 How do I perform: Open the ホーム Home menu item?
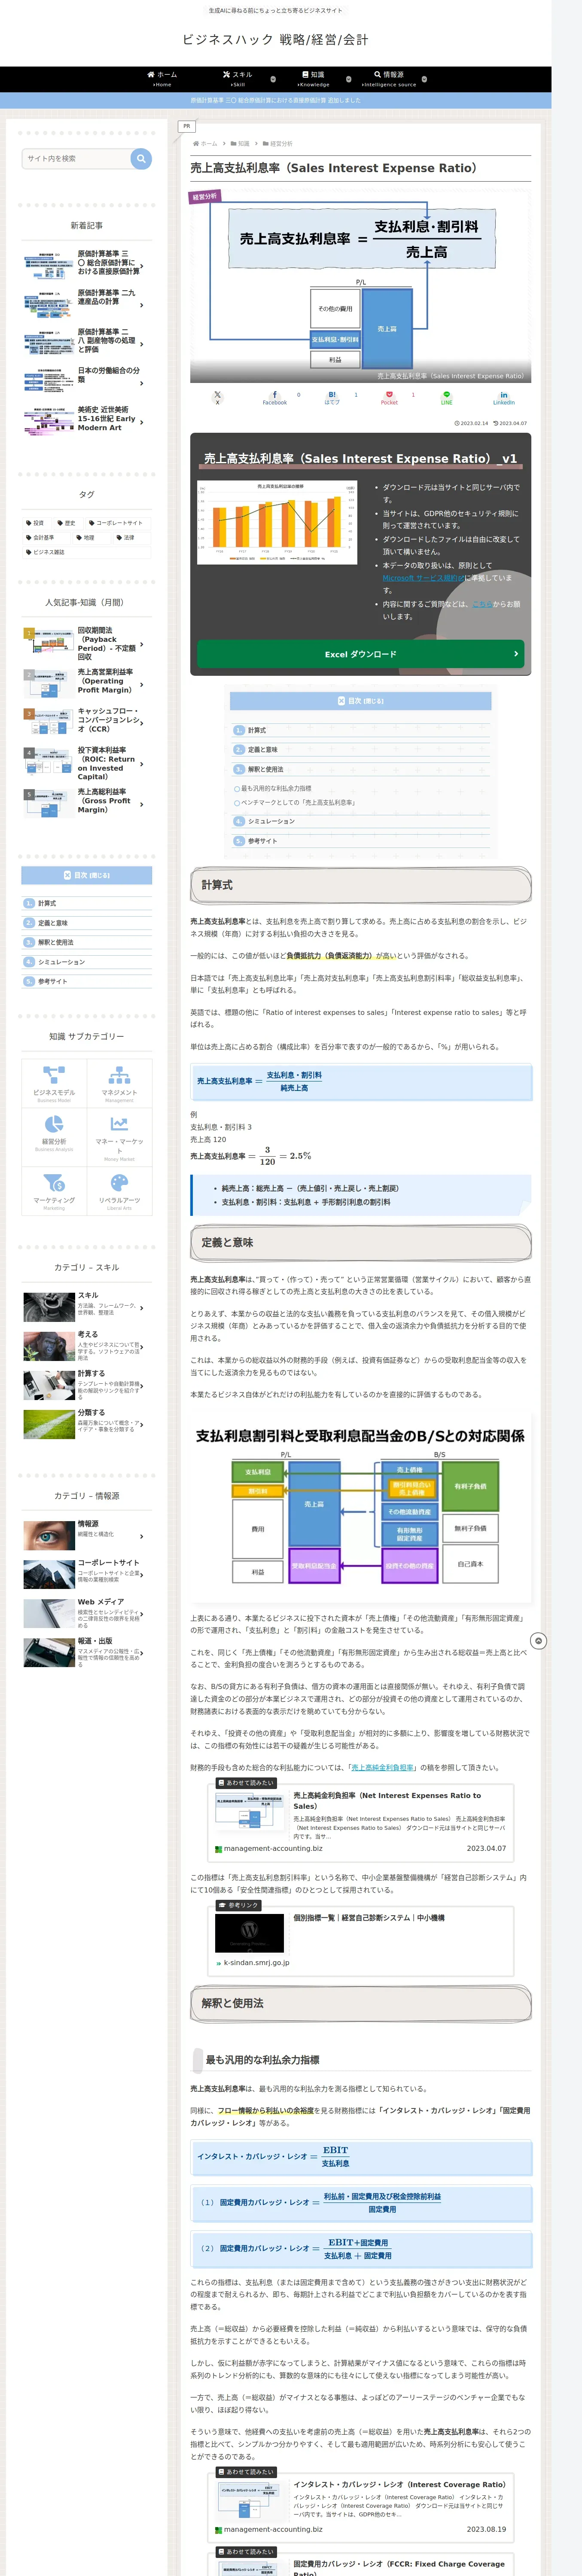point(162,79)
